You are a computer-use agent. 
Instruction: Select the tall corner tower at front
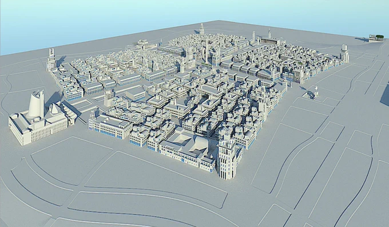click(x=227, y=159)
